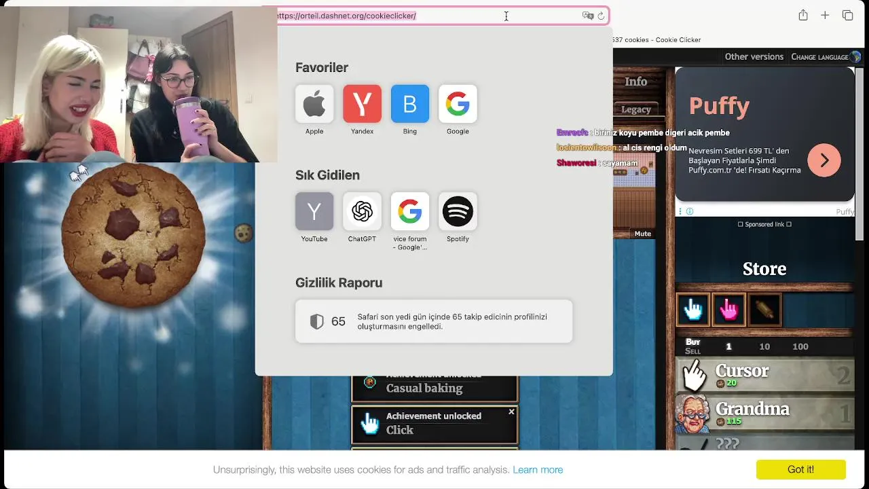Click the ad info icon
This screenshot has height=489, width=869.
(x=690, y=211)
